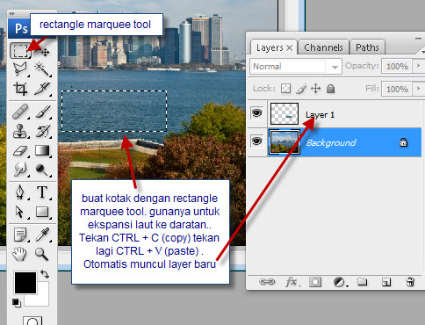Select the Smudge tool
Screen dimensions: 425x325
pyautogui.click(x=20, y=170)
